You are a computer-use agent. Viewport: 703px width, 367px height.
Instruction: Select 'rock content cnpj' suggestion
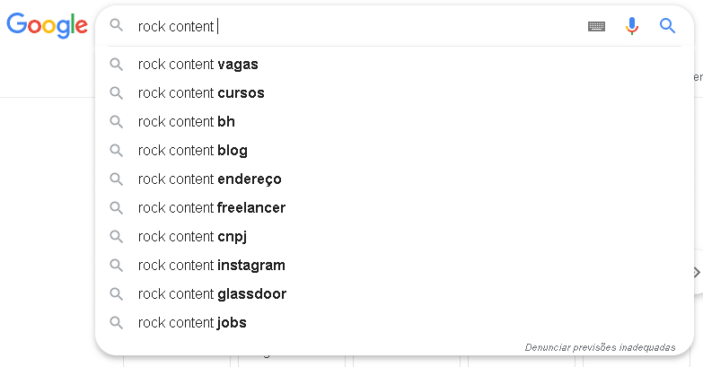[x=192, y=237]
